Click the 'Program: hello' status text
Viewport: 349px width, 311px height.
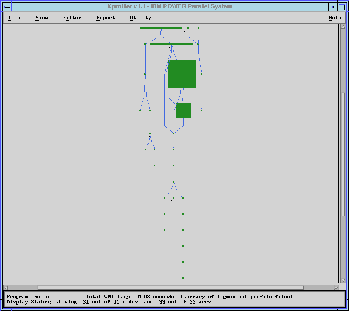(x=28, y=297)
